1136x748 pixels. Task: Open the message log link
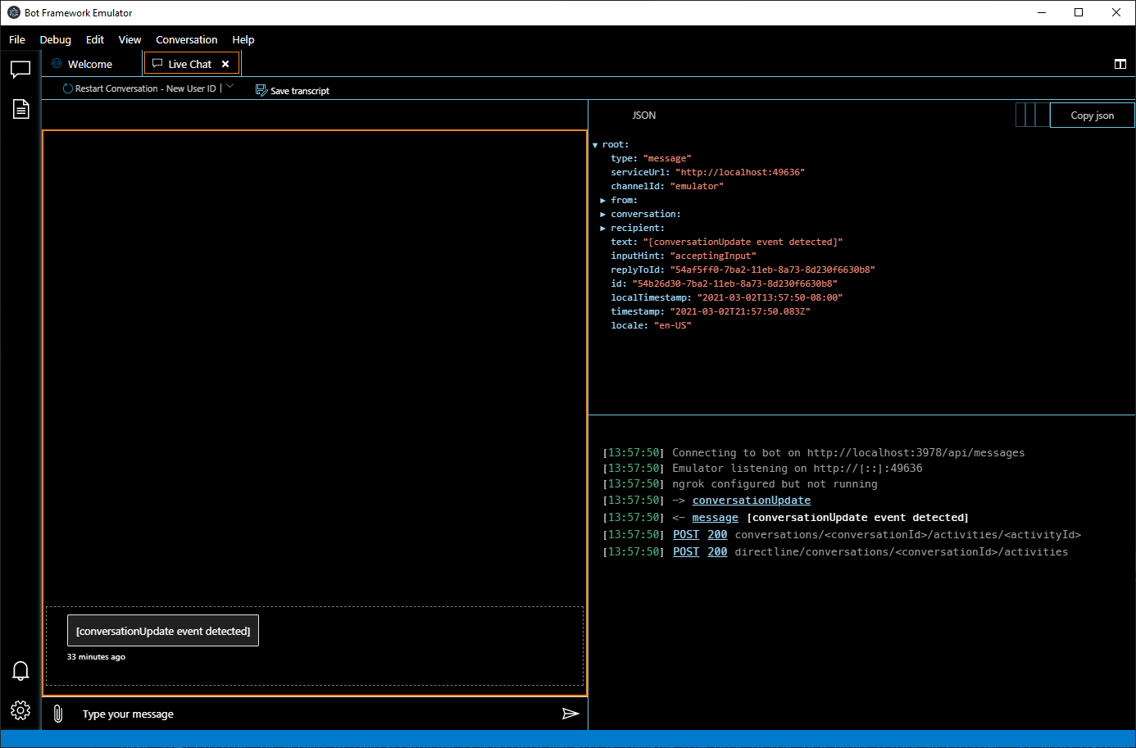(716, 518)
